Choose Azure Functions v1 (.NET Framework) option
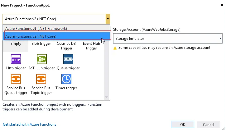Image resolution: width=226 pixels, height=130 pixels. tap(56, 29)
